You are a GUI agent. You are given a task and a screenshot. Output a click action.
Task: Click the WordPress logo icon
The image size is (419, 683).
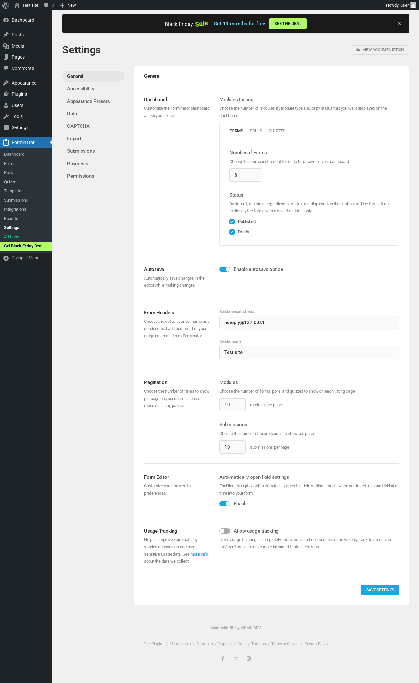(6, 5)
